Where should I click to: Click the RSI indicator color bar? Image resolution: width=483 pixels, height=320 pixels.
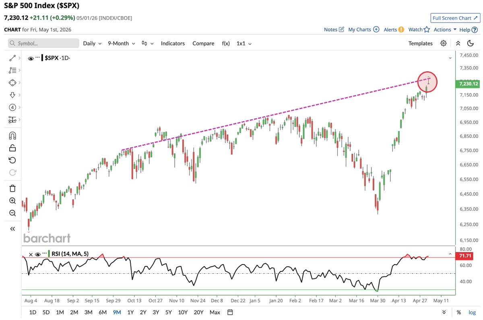tap(49, 254)
